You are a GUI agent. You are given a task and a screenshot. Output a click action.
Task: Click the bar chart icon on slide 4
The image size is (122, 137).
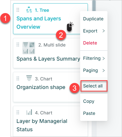[x=29, y=112]
